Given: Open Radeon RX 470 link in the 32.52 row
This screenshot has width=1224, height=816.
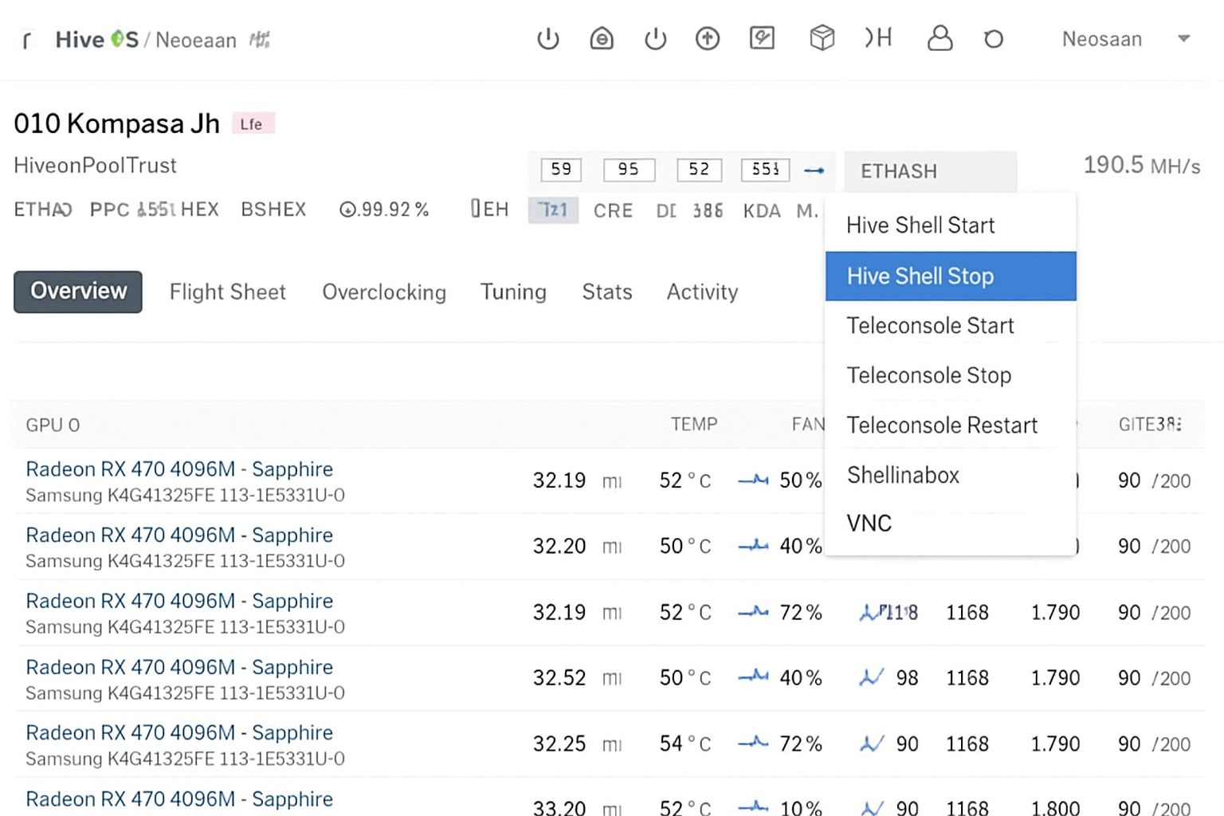Looking at the screenshot, I should (x=179, y=667).
